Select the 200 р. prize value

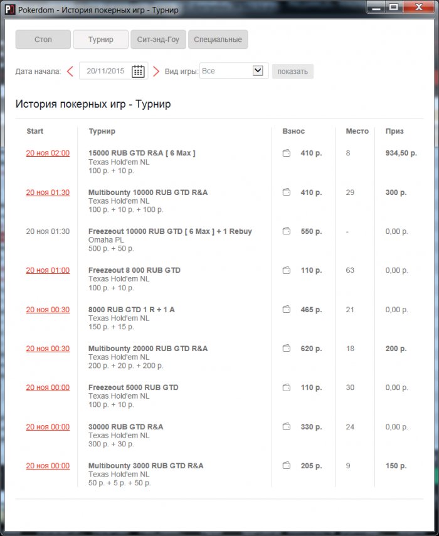396,349
